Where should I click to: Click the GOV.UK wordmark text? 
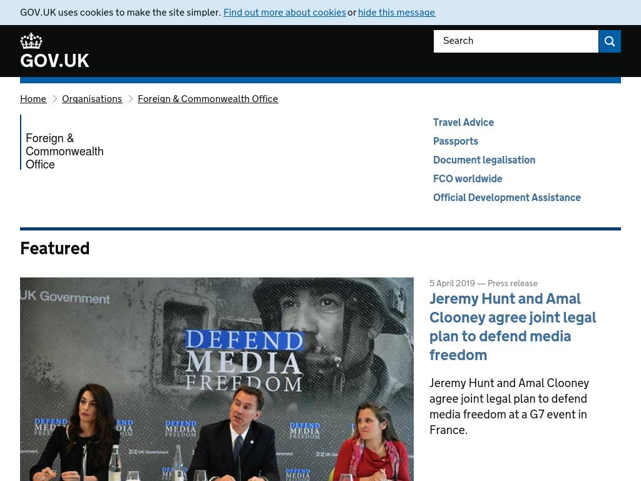tap(54, 61)
